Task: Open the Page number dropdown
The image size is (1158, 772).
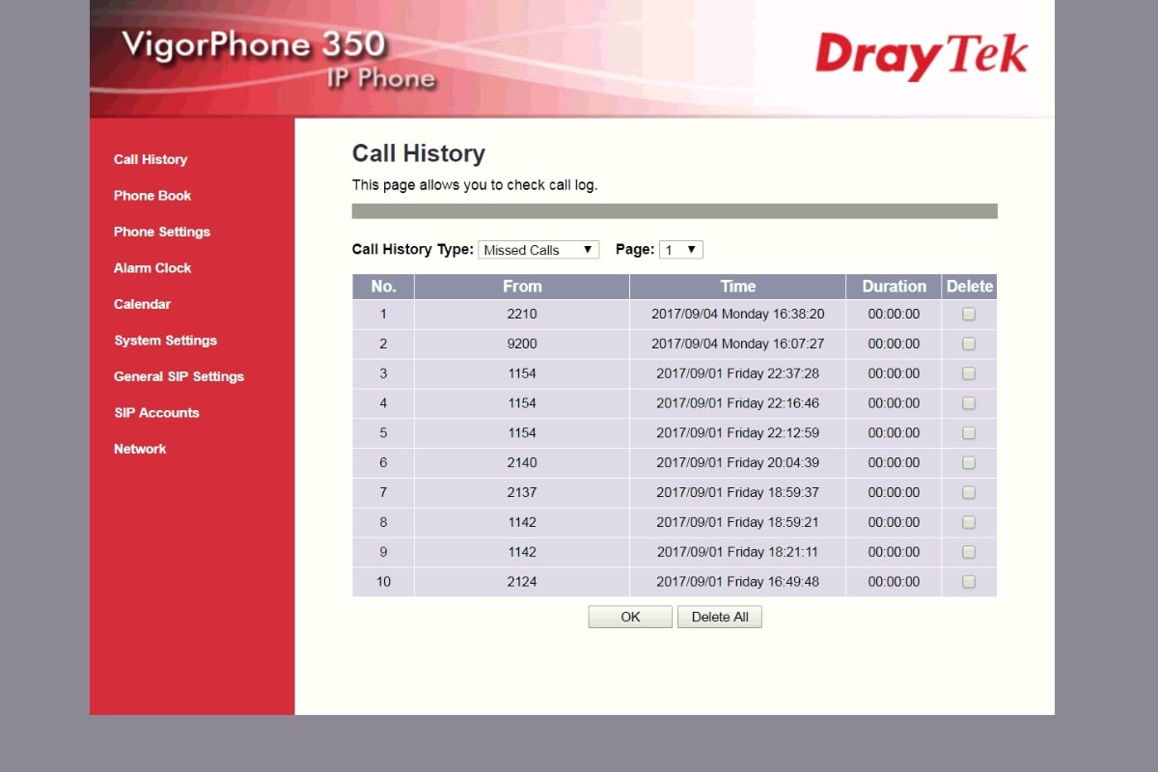Action: [x=681, y=250]
